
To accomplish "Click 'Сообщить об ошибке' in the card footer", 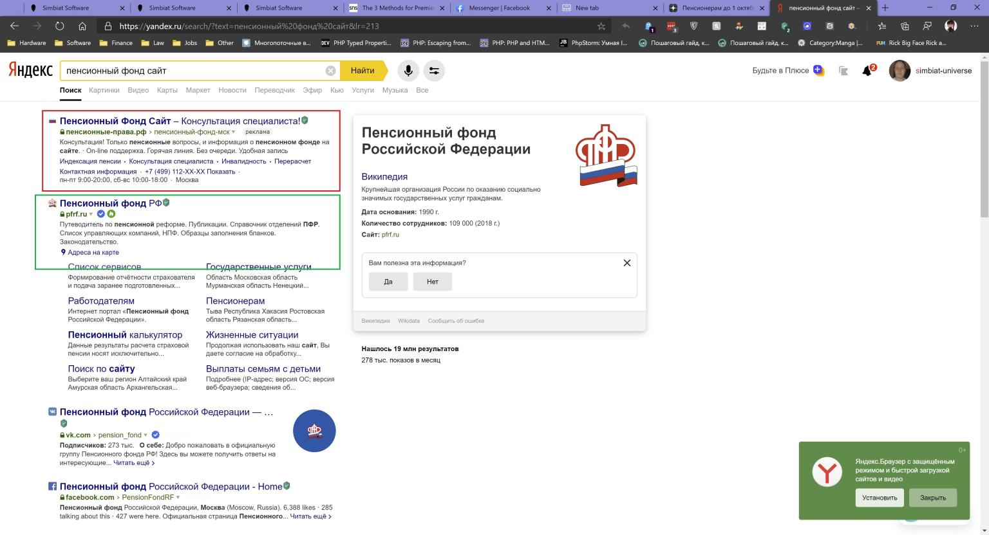I will pyautogui.click(x=457, y=321).
